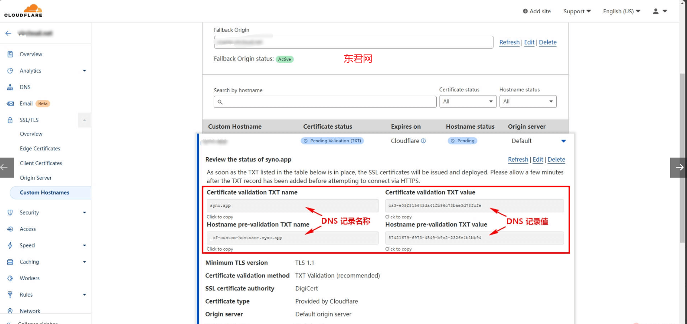
Task: Open the Support menu
Action: [x=577, y=11]
